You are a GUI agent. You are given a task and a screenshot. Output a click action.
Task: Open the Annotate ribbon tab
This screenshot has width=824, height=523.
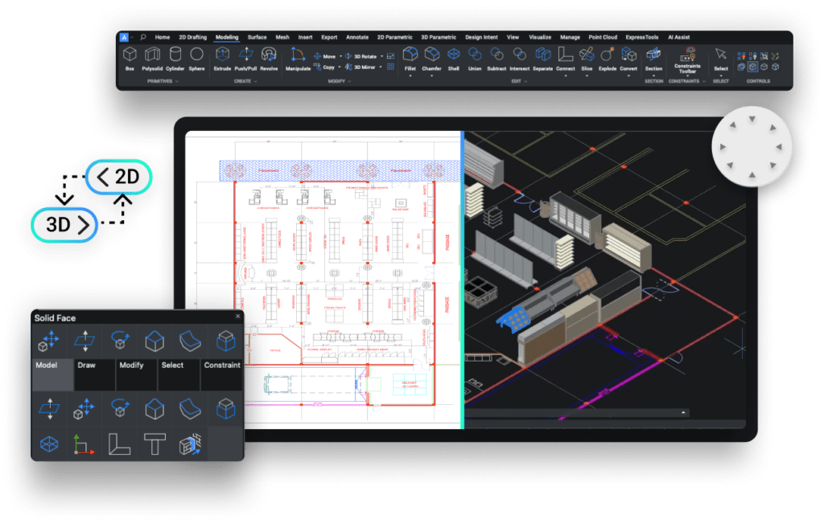click(x=357, y=37)
